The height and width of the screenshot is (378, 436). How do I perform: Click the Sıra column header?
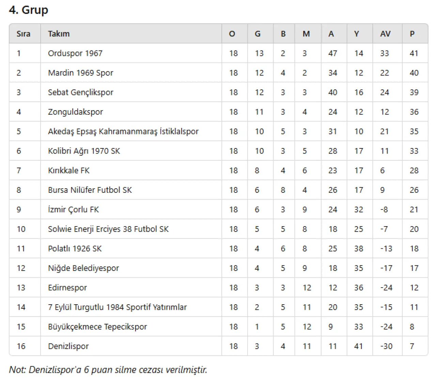24,34
